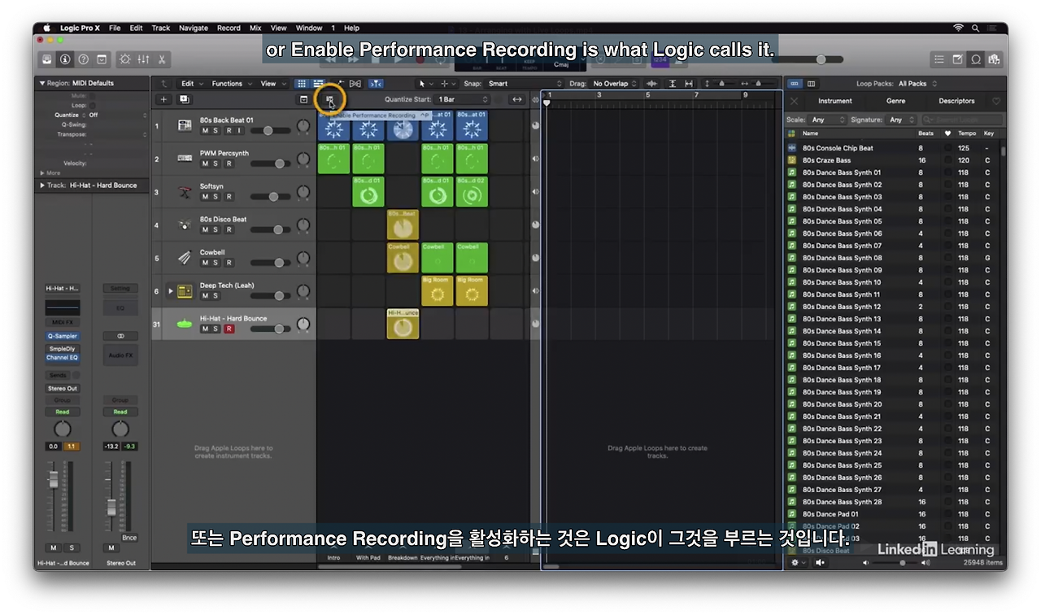
Task: Open the Library button in the control bar
Action: point(47,59)
